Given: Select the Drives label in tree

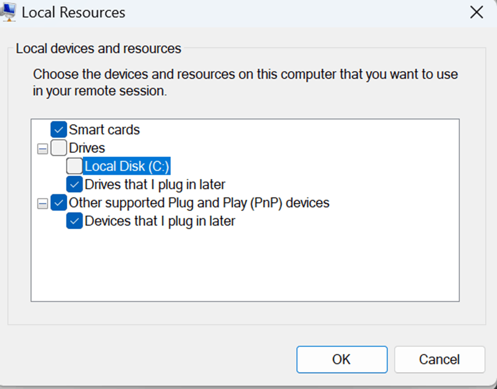Looking at the screenshot, I should pos(87,148).
